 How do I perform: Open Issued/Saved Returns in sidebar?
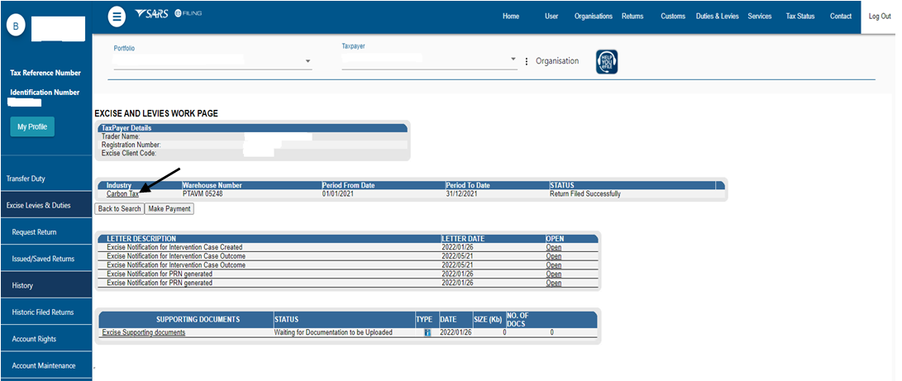[x=46, y=259]
